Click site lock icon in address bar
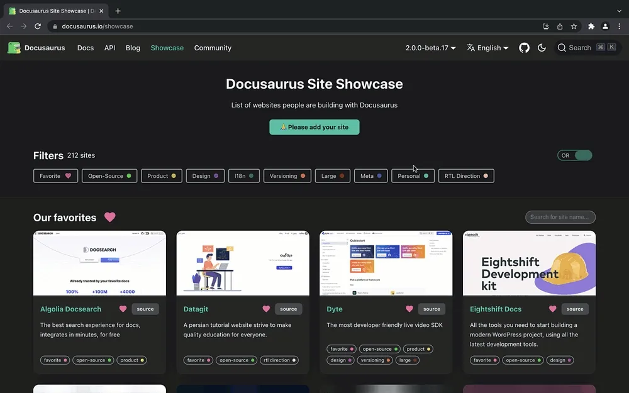Viewport: 629px width, 393px height. tap(55, 26)
